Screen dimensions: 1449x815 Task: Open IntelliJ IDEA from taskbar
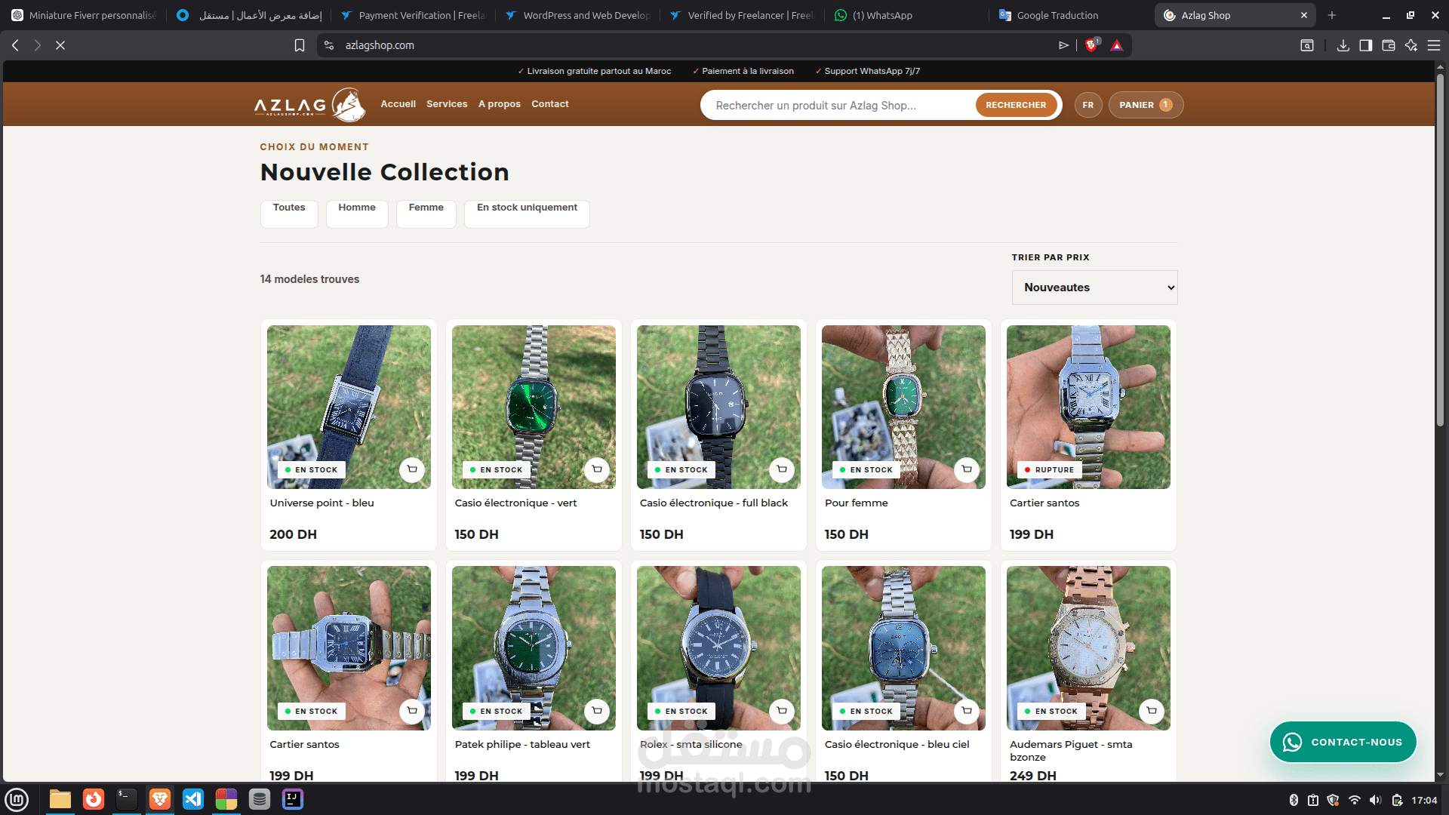point(293,799)
